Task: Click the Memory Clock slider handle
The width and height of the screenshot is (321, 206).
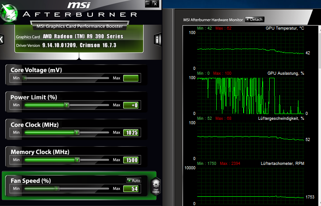Action: 77,160
